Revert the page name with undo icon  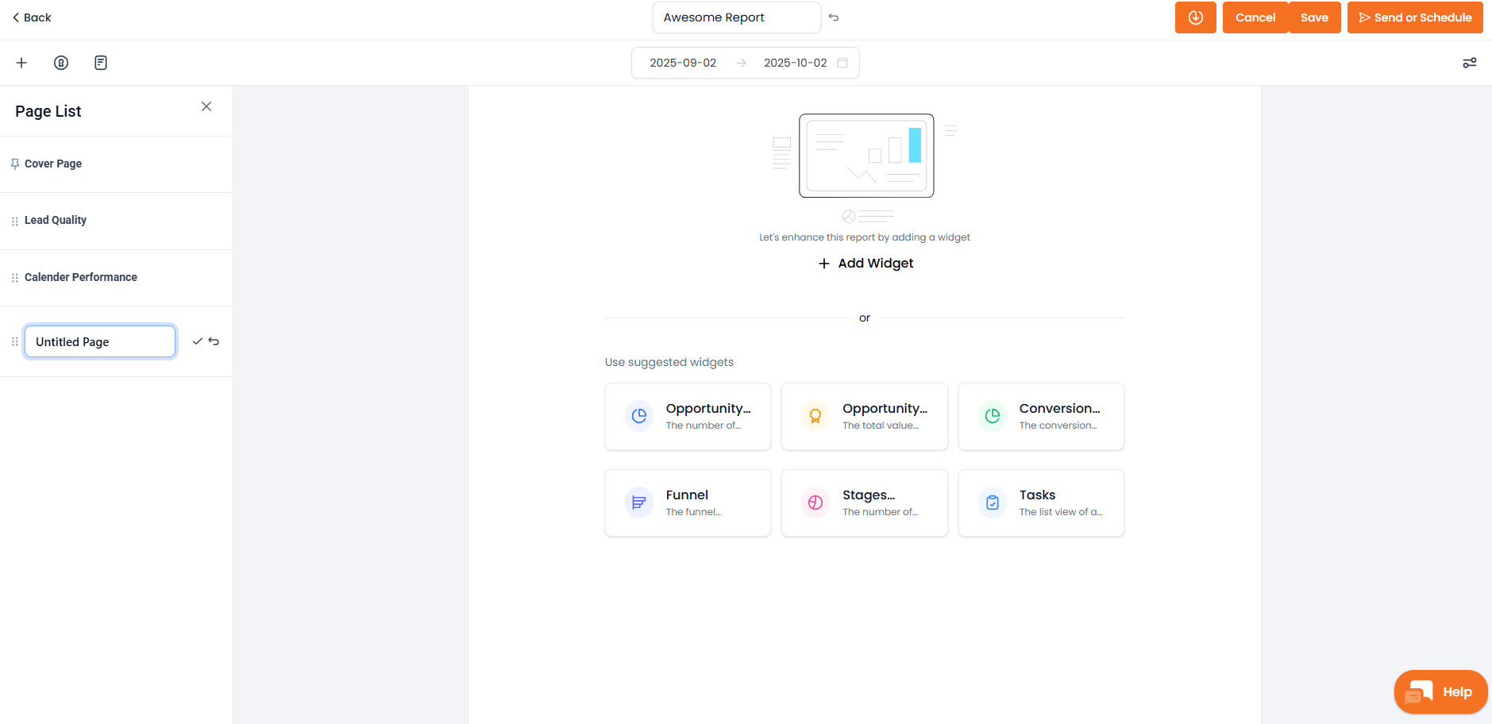pos(214,341)
